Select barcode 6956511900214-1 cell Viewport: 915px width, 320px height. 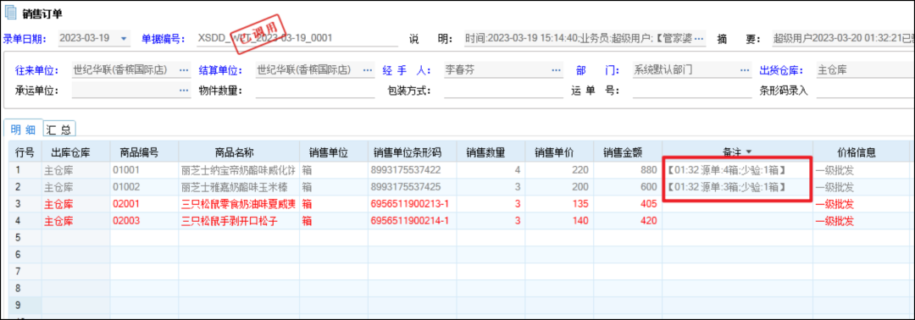tap(412, 221)
